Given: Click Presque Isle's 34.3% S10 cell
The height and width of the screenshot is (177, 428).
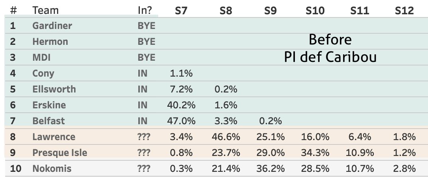Looking at the screenshot, I should tap(315, 152).
